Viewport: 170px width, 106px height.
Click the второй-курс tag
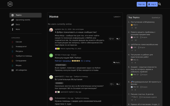pyautogui.click(x=61, y=65)
